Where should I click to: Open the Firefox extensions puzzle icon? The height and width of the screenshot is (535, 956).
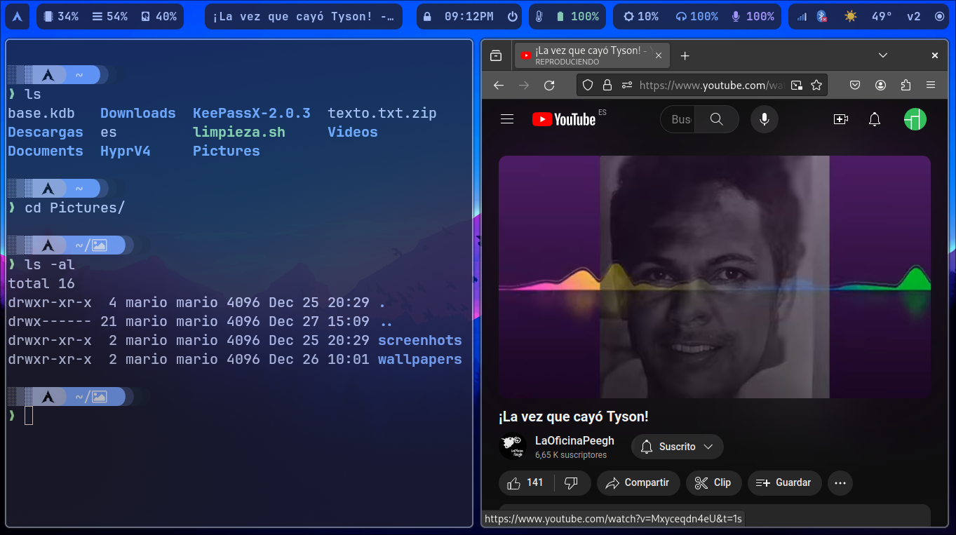[905, 86]
